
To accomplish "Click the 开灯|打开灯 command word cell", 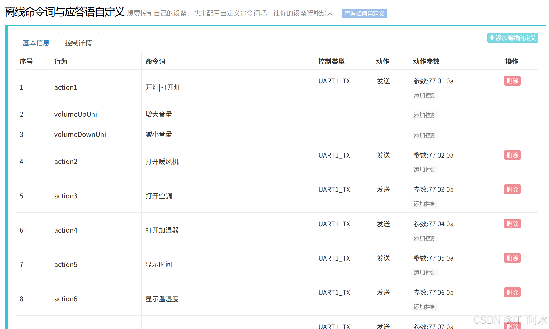I will click(x=163, y=87).
